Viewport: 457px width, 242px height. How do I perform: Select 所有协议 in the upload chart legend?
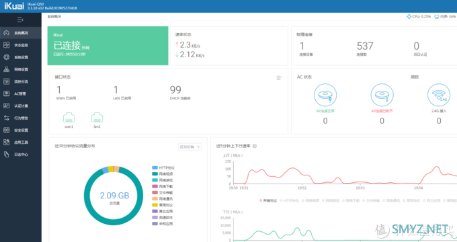click(x=268, y=200)
